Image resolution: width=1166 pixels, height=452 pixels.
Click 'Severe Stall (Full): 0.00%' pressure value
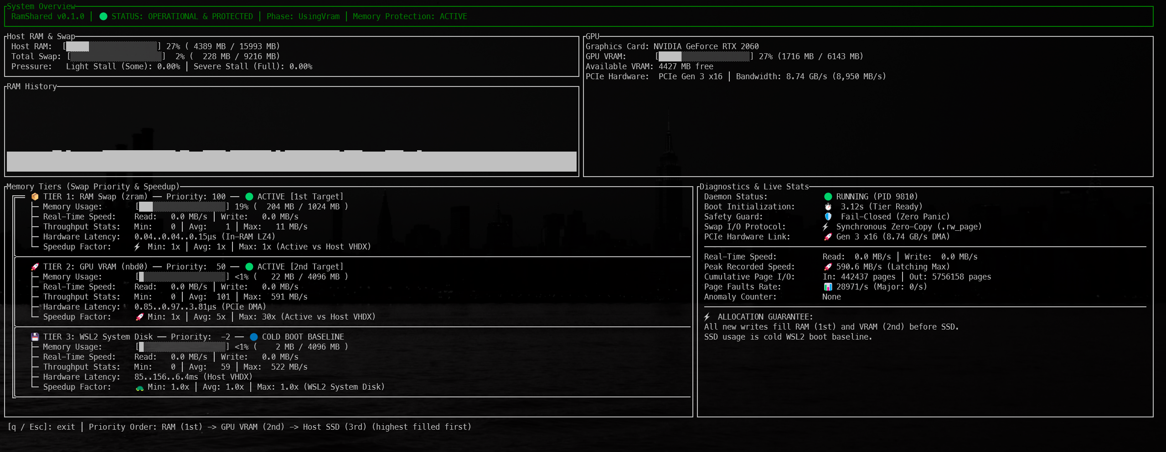(253, 66)
